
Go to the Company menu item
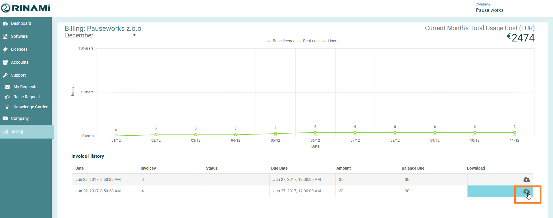tap(20, 118)
